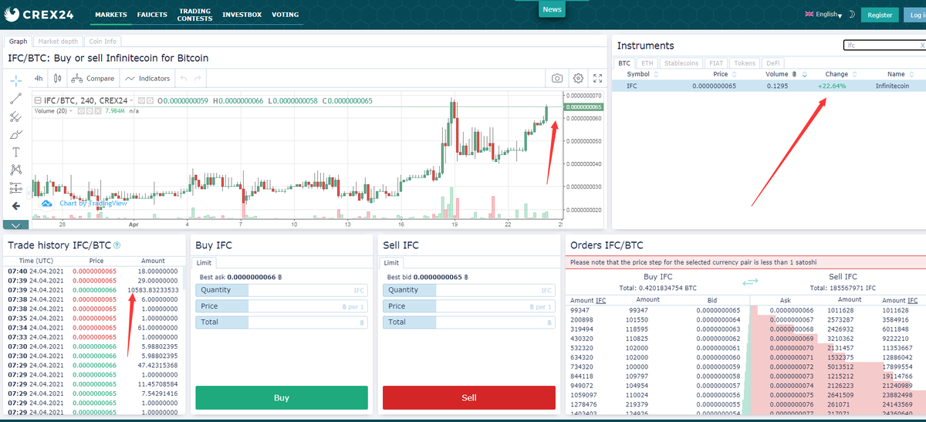Toggle dark mode moon icon

(x=852, y=14)
